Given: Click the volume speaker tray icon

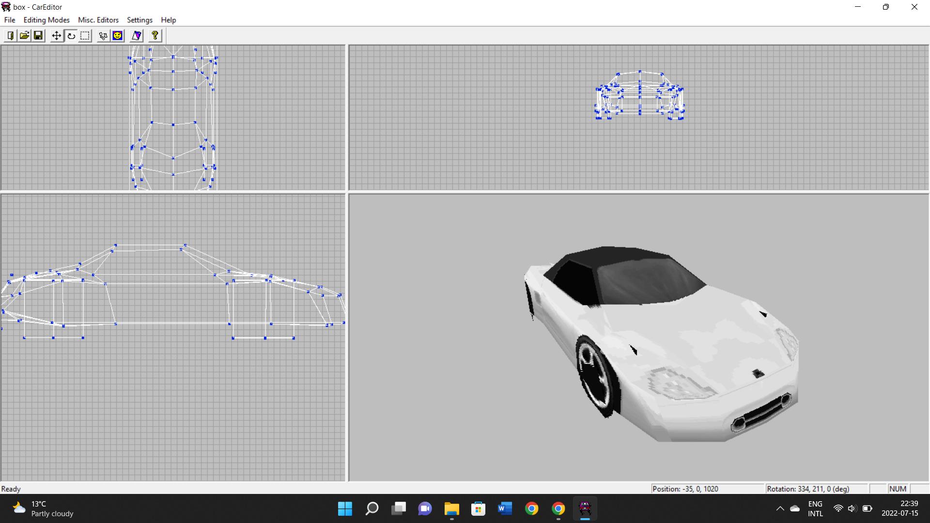Looking at the screenshot, I should [x=852, y=508].
